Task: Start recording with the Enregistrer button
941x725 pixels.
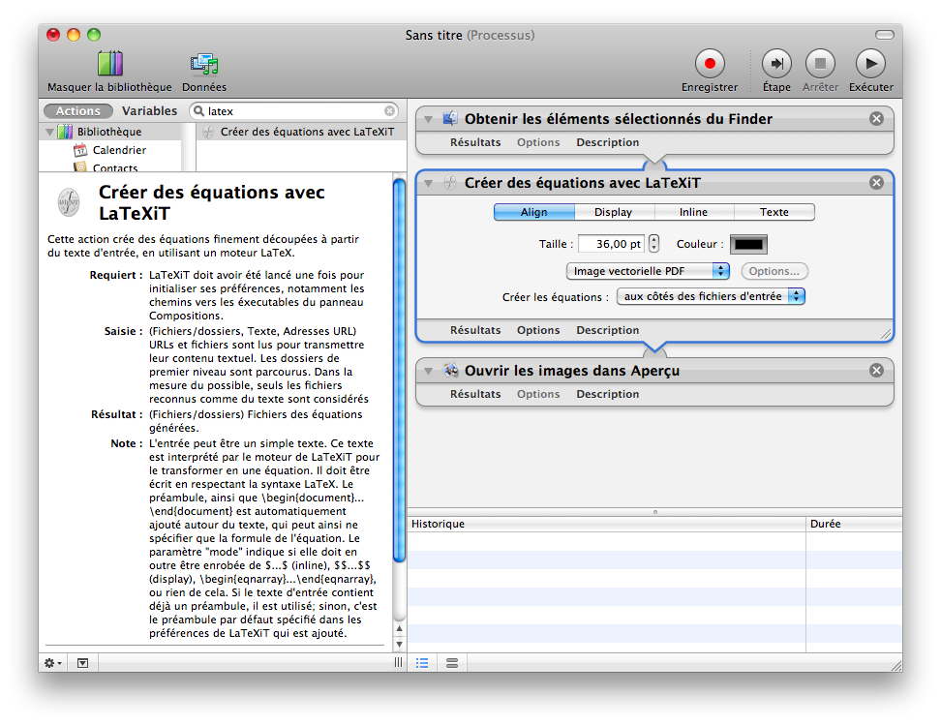Action: (710, 64)
